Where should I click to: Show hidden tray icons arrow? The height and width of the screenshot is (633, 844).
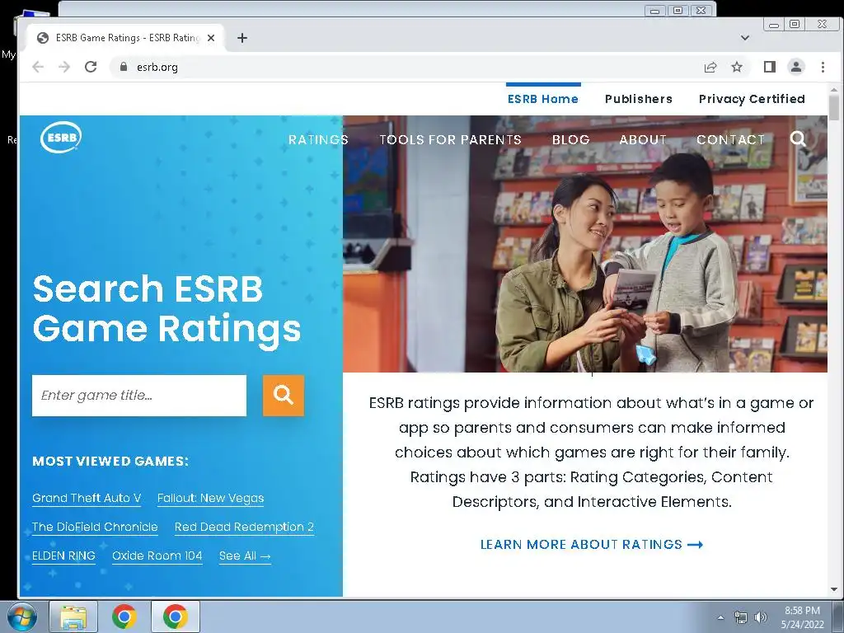tap(720, 617)
